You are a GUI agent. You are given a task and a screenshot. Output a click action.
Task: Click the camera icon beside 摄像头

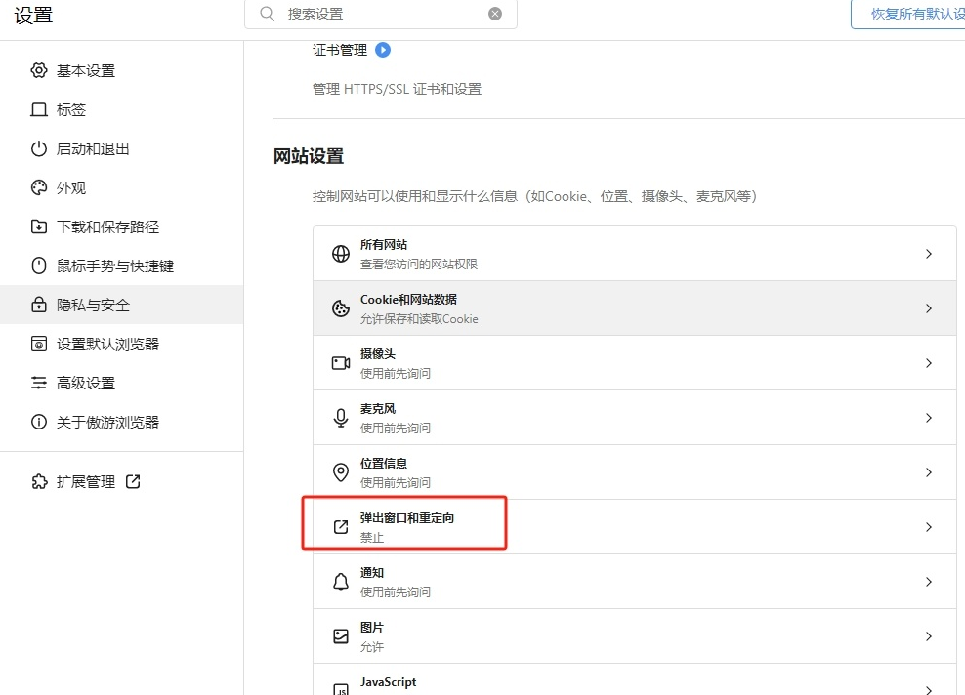click(x=339, y=363)
